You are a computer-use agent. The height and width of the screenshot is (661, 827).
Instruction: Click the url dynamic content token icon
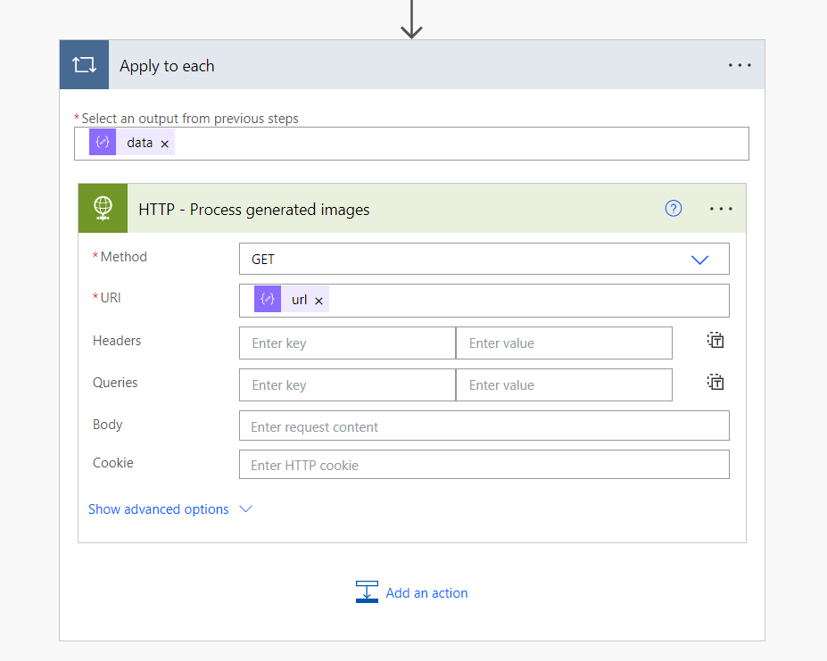(268, 300)
